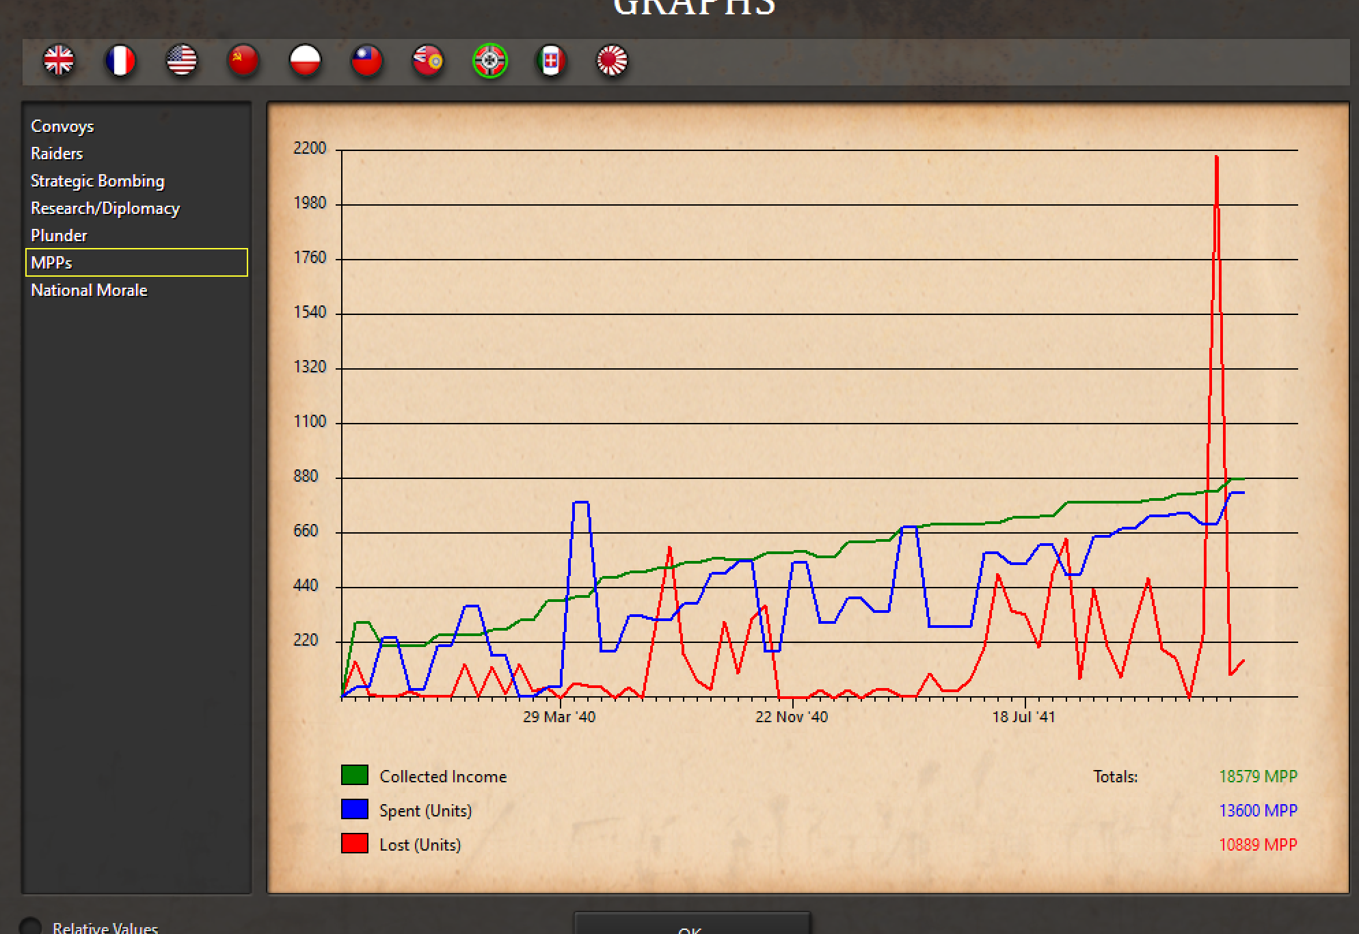View Nationalist China's graphs via its flag
Image resolution: width=1359 pixels, height=934 pixels.
click(x=366, y=61)
